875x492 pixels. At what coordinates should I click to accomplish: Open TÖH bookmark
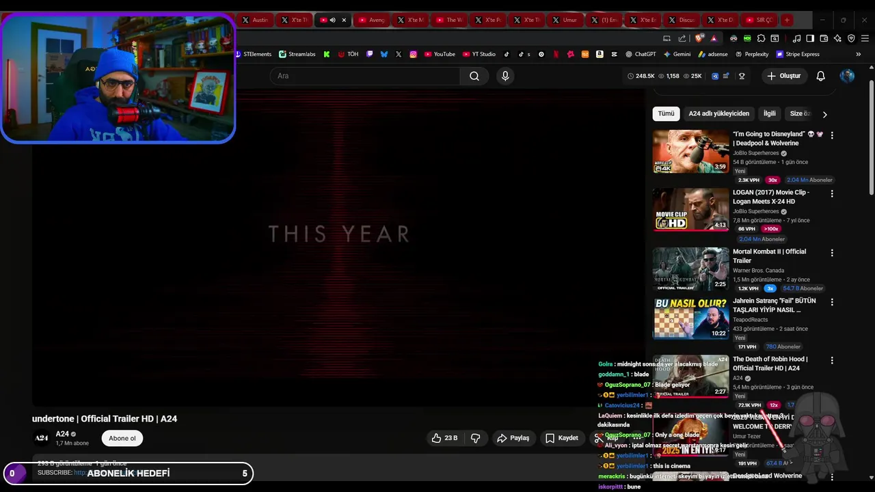click(x=348, y=54)
